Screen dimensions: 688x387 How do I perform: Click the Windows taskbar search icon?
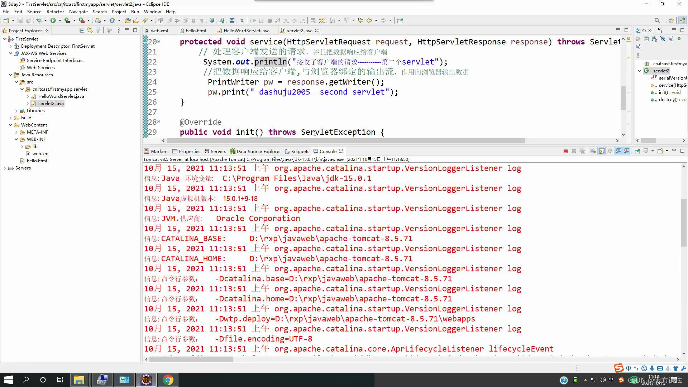pyautogui.click(x=26, y=380)
